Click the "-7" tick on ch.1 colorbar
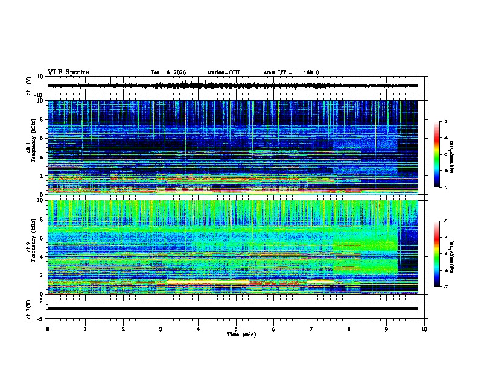 point(445,188)
